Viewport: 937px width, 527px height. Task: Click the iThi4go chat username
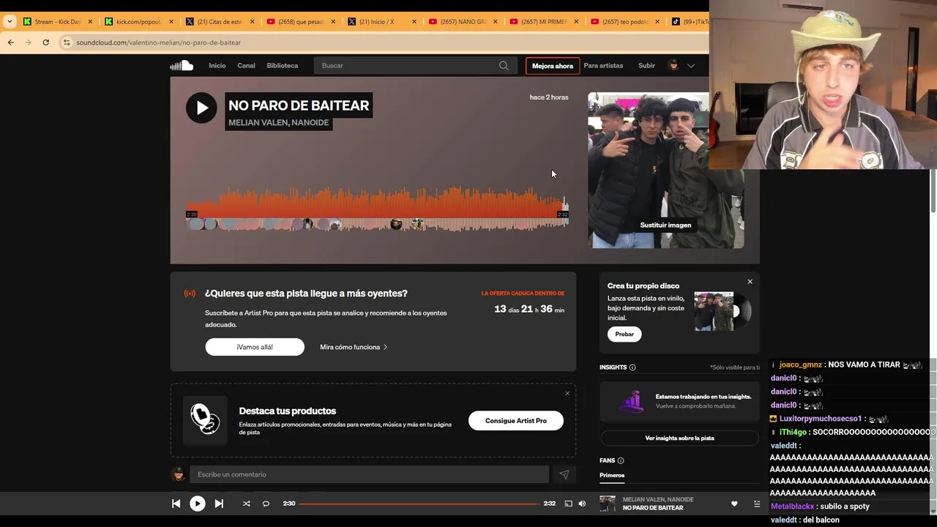pos(794,432)
